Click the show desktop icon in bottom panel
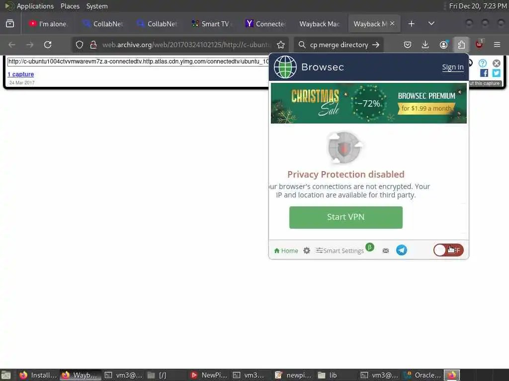This screenshot has height=381, width=509. [x=6, y=375]
